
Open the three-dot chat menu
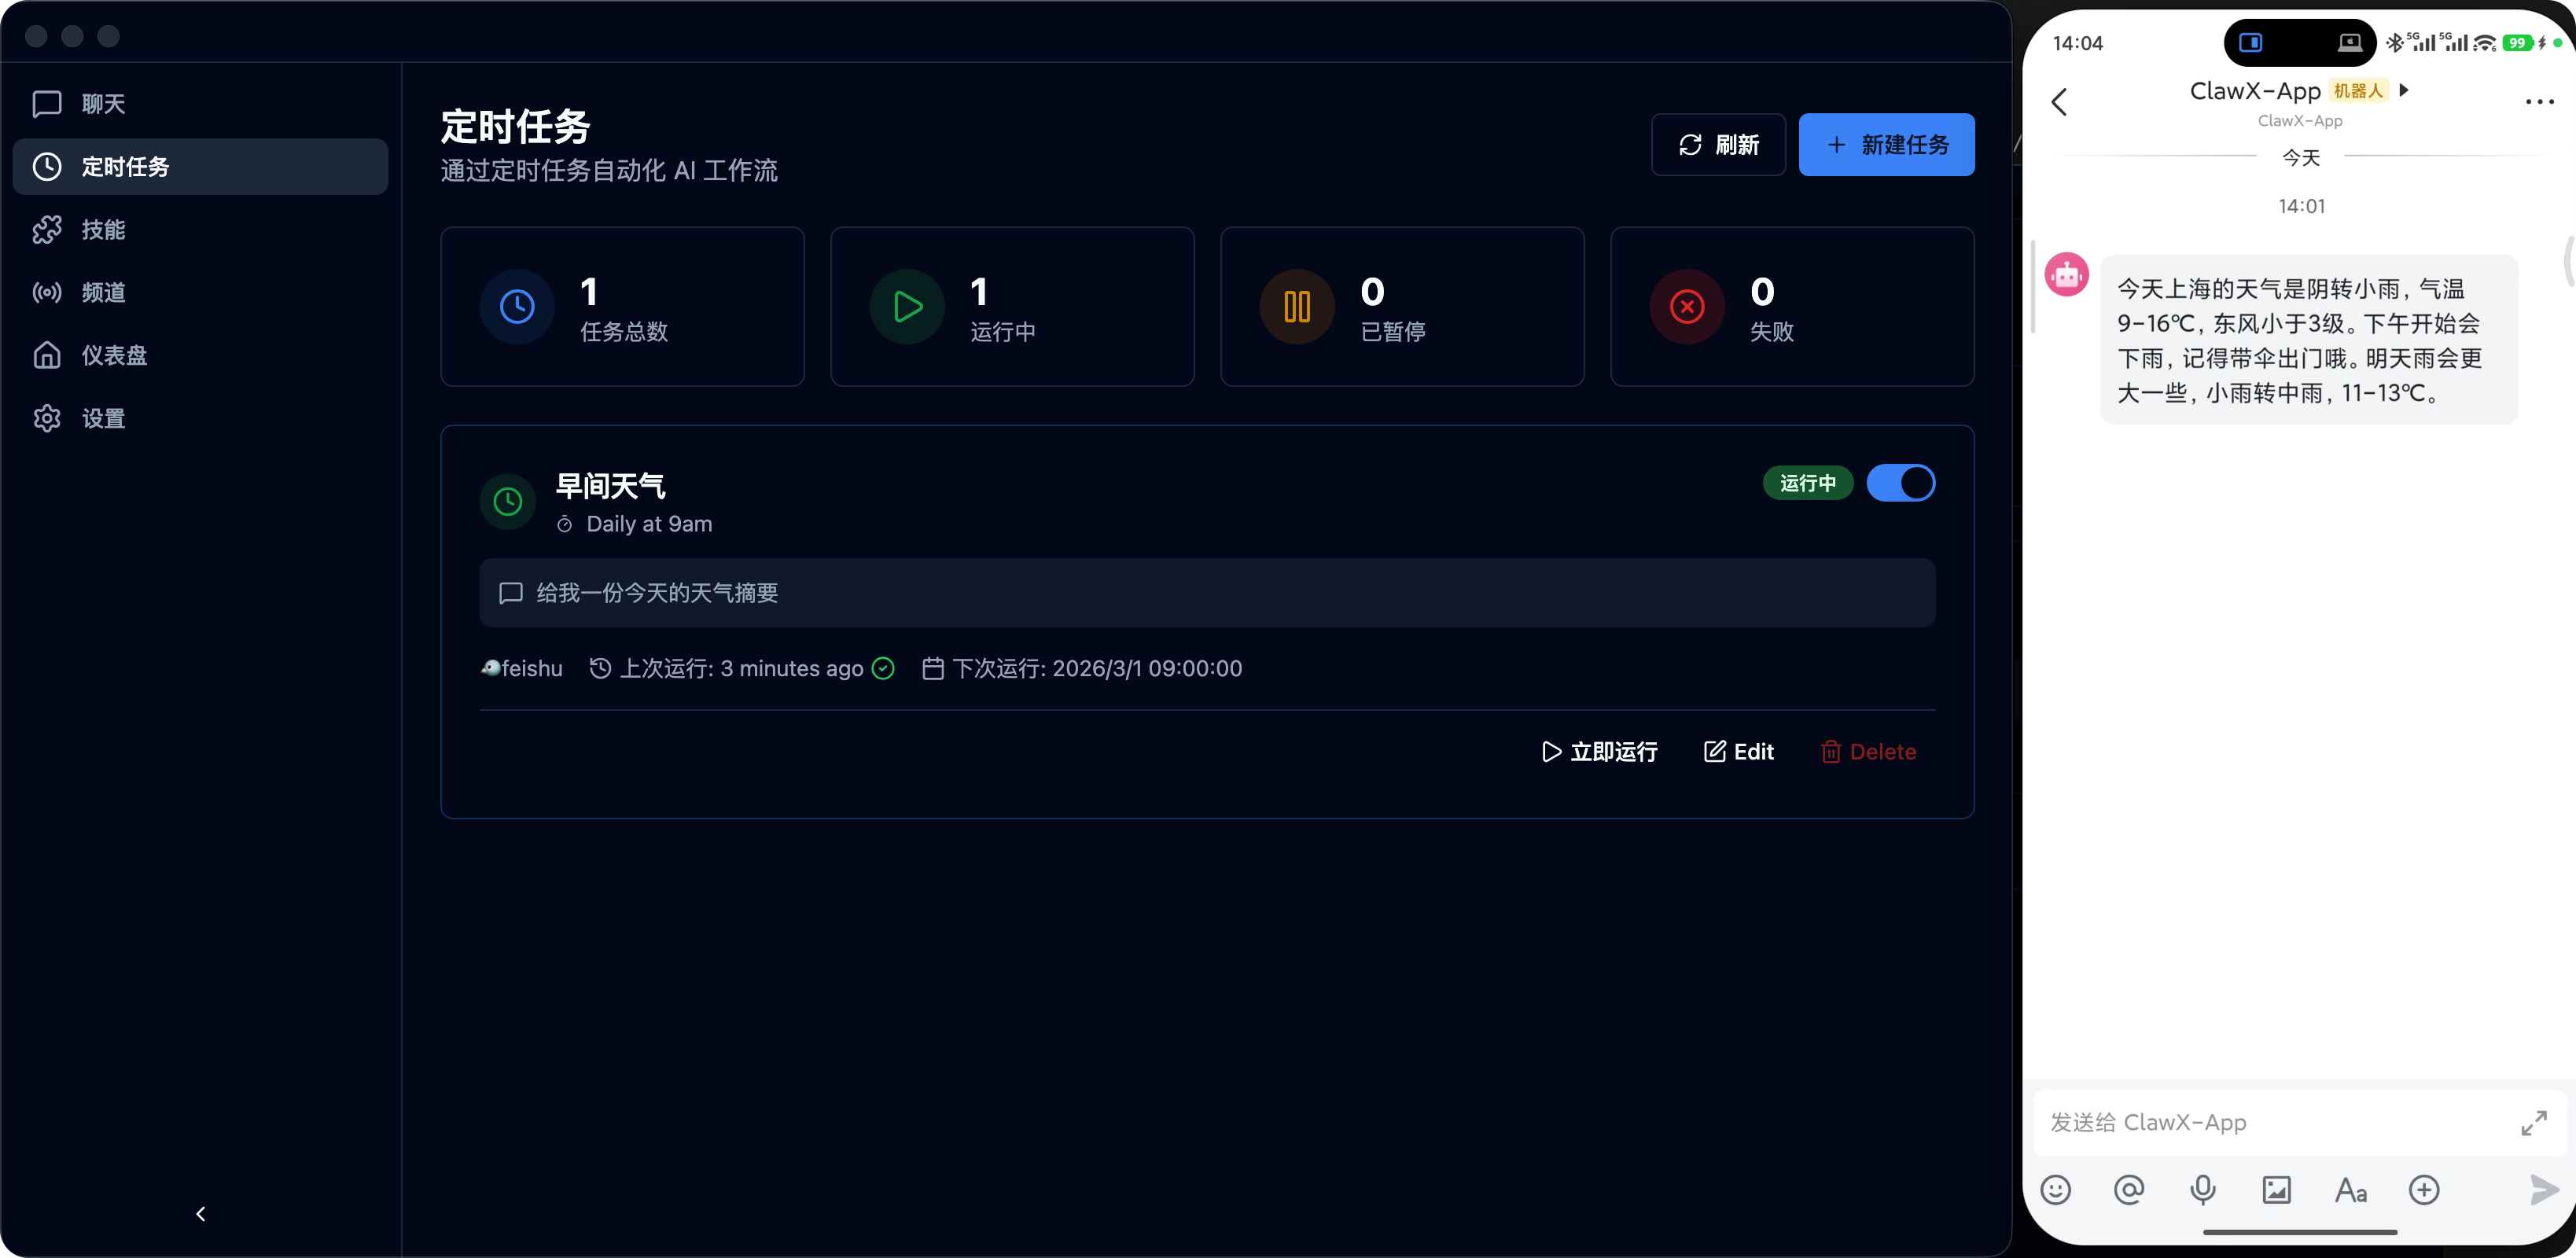[x=2539, y=102]
